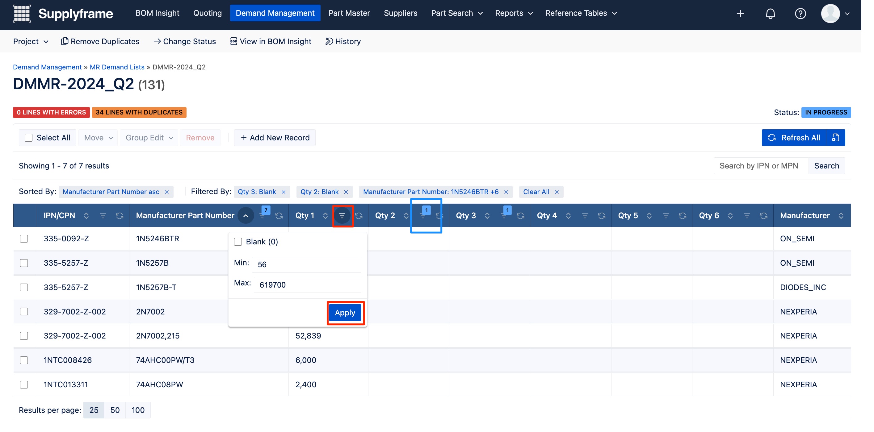Go to Part Master tab
The image size is (874, 432).
point(349,13)
